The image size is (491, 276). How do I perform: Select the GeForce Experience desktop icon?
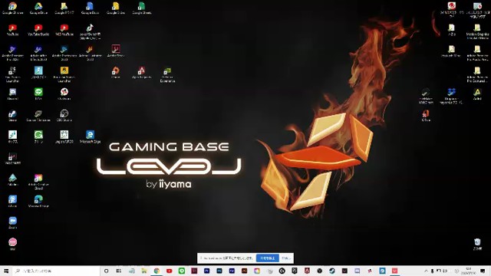click(167, 74)
